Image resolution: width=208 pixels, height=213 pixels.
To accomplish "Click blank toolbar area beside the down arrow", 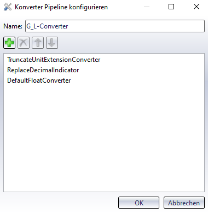I will coord(131,43).
